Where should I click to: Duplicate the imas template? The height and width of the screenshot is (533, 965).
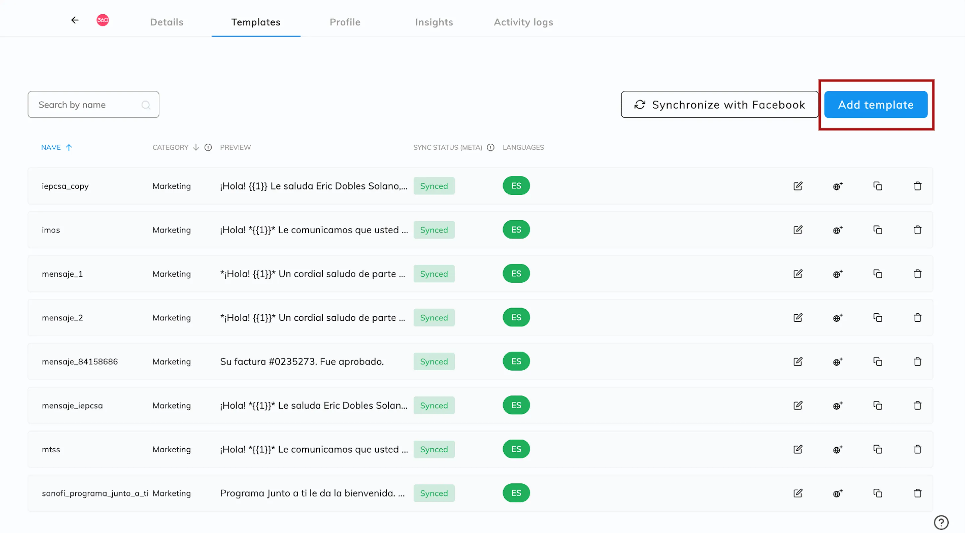click(x=878, y=230)
